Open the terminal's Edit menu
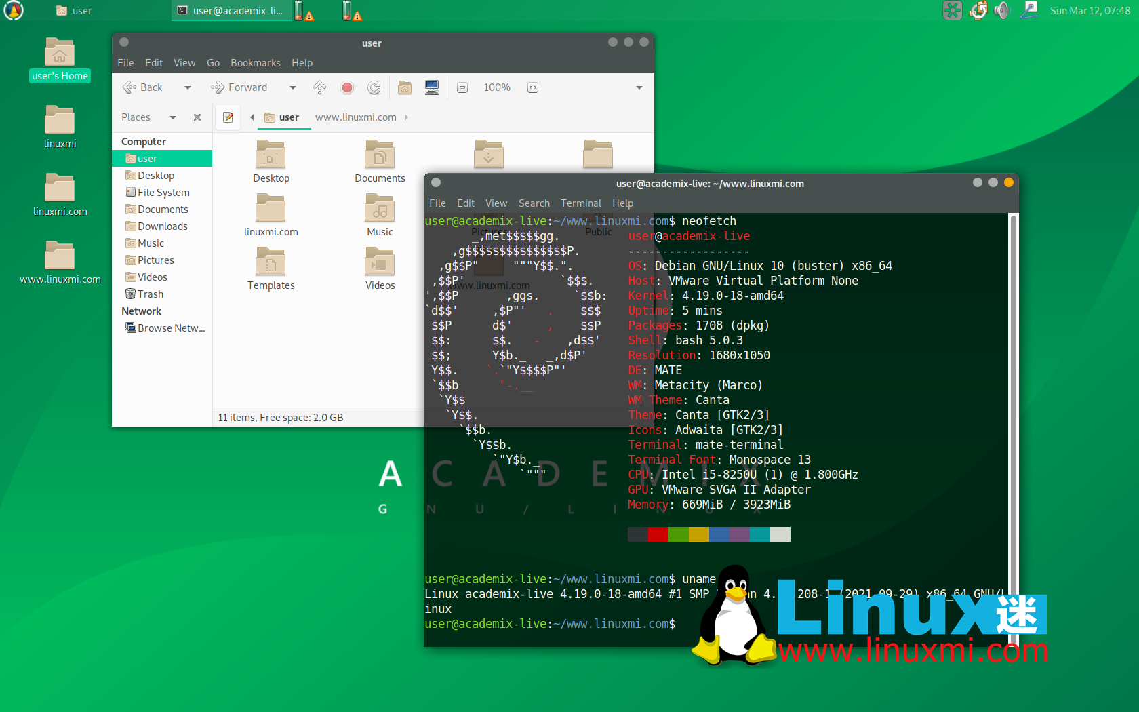 pos(466,203)
